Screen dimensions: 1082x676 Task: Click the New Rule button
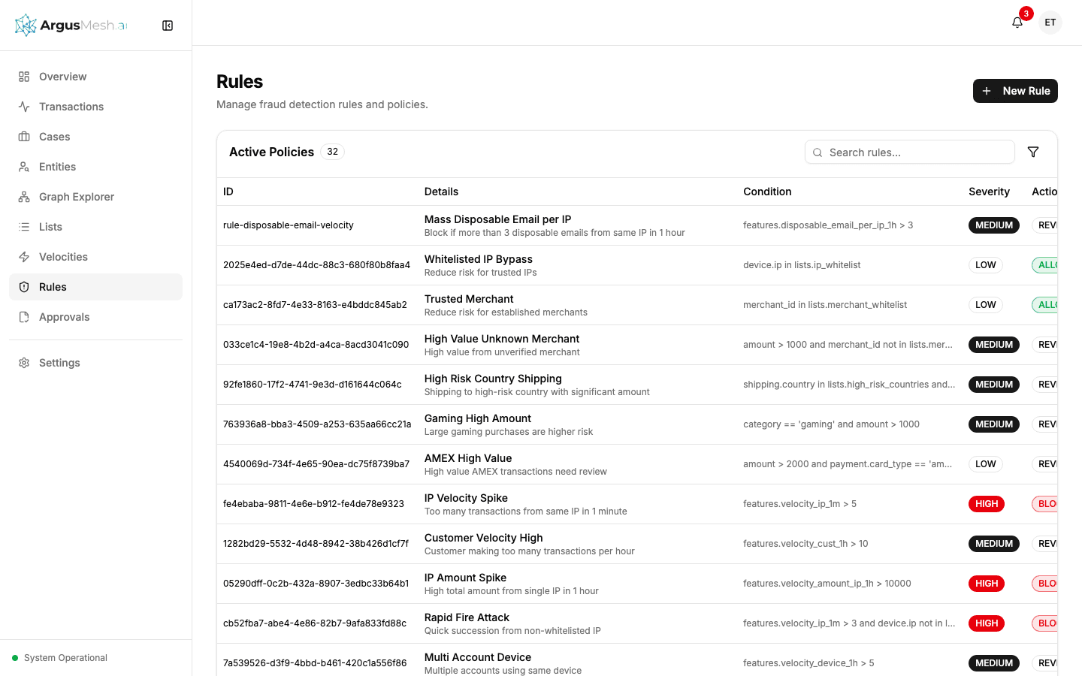tap(1015, 91)
